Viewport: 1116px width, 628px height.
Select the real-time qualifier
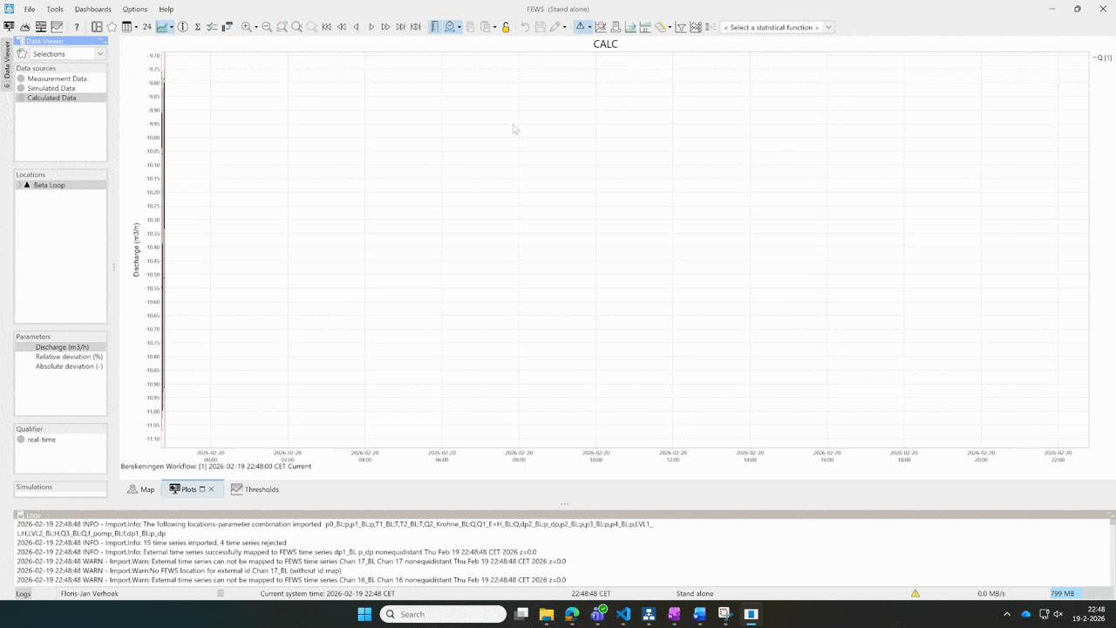(x=41, y=440)
